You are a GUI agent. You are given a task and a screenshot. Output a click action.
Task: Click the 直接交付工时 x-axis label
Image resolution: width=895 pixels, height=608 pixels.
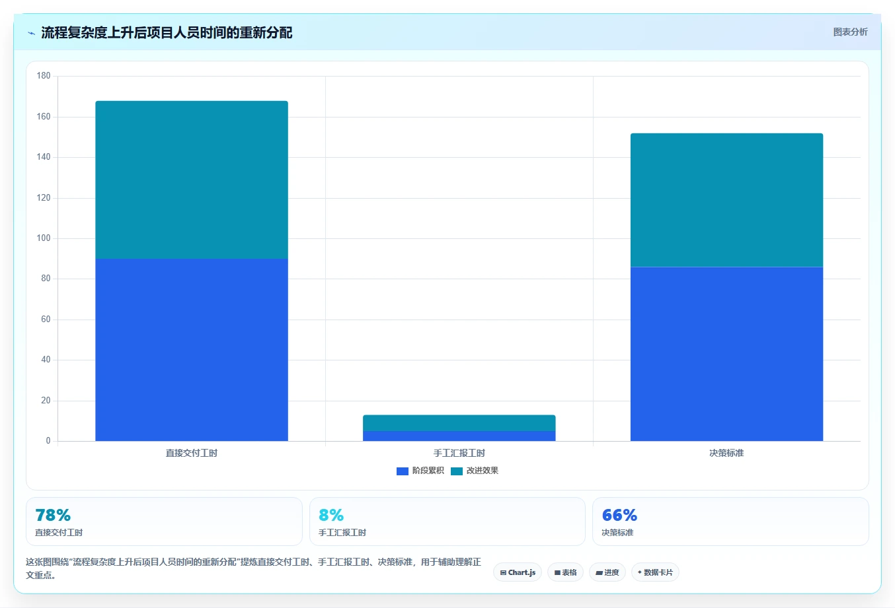coord(192,453)
